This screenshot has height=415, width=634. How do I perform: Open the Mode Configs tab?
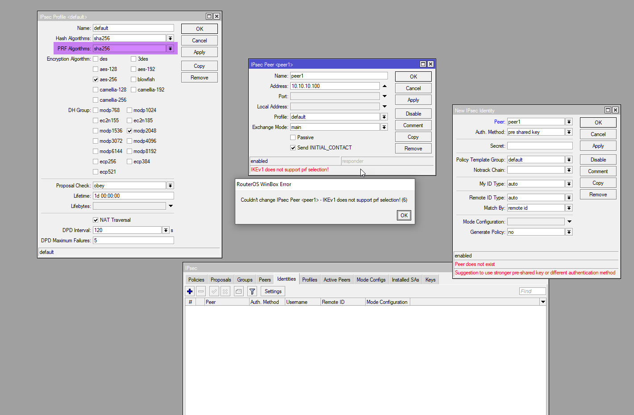[371, 280]
